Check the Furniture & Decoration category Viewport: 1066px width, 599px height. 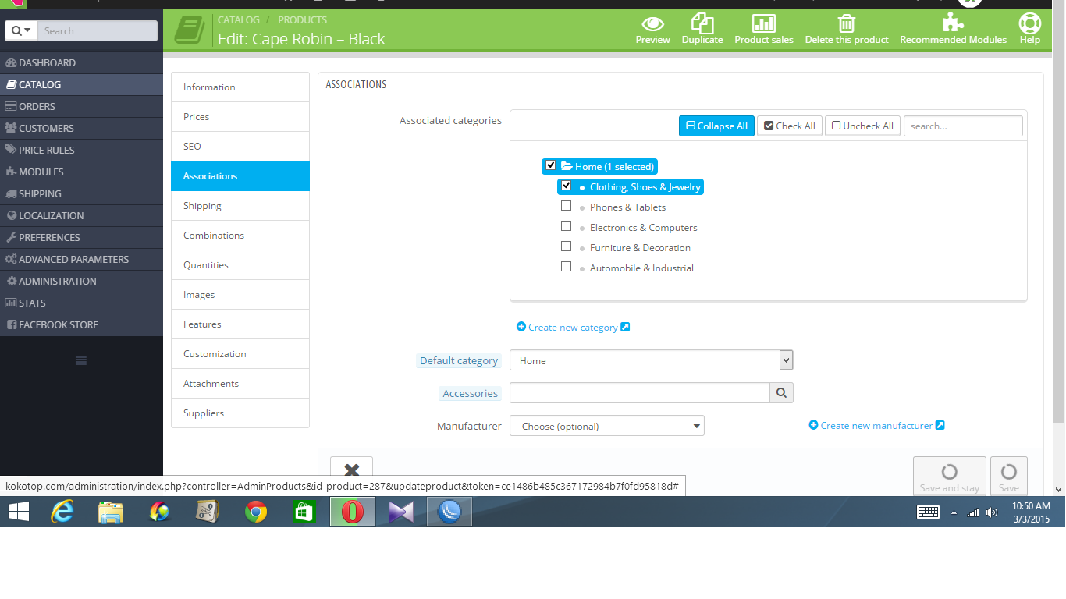coord(567,246)
